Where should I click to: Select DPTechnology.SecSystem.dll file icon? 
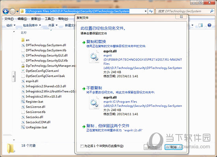[23, 45]
